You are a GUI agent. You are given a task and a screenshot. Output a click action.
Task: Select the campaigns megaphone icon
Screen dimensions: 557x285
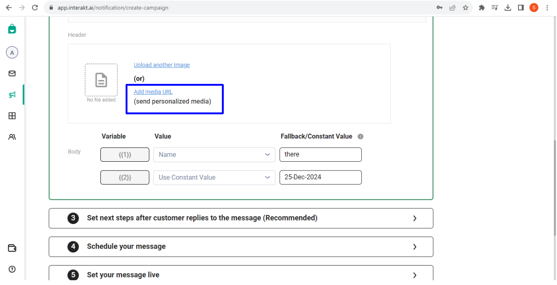tap(12, 95)
